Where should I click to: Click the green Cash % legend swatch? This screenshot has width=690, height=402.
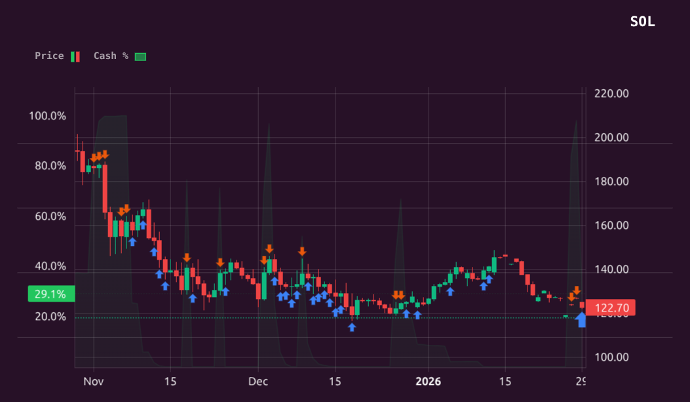[x=140, y=56]
